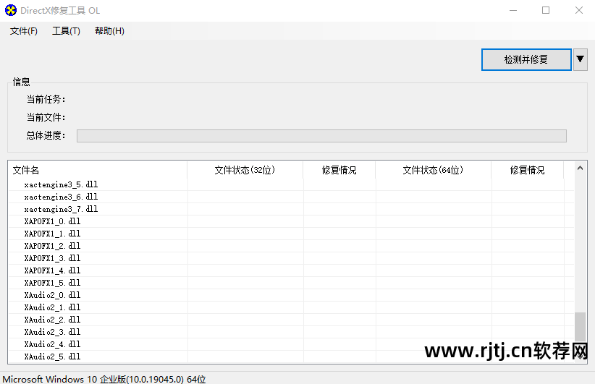This screenshot has height=384, width=595.
Task: Select row xactengine3_7.dll
Action: pyautogui.click(x=291, y=209)
